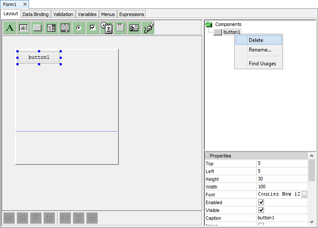The height and width of the screenshot is (228, 318).
Task: Switch to the Data Binding tab
Action: pyautogui.click(x=35, y=14)
